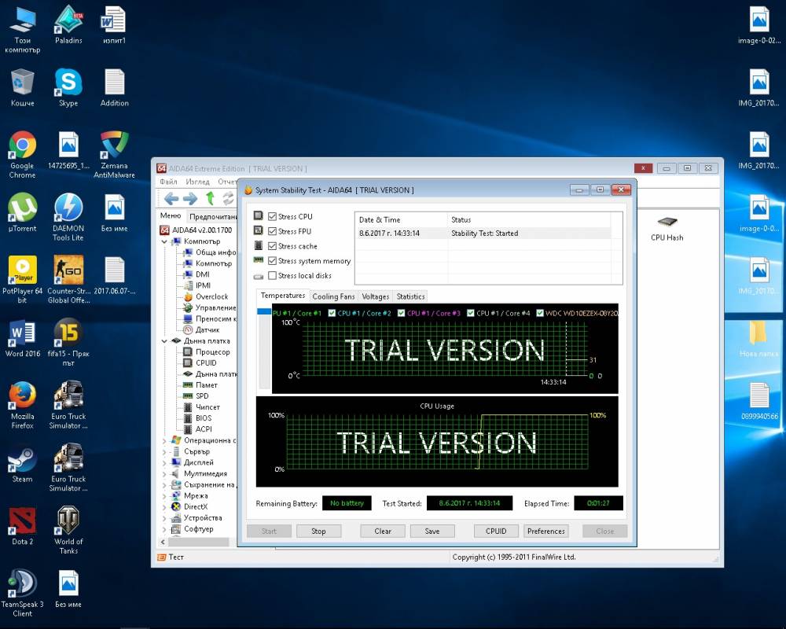Expand the Устройства tree node
The width and height of the screenshot is (786, 629).
164,517
